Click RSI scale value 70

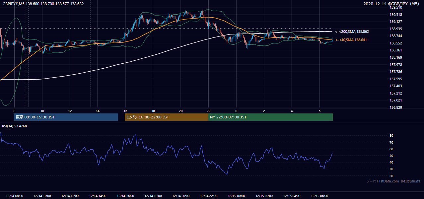pos(391,142)
